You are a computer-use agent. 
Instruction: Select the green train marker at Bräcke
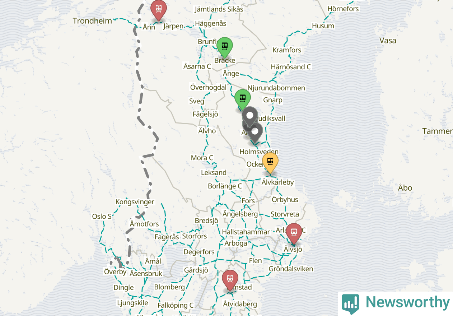click(x=225, y=48)
